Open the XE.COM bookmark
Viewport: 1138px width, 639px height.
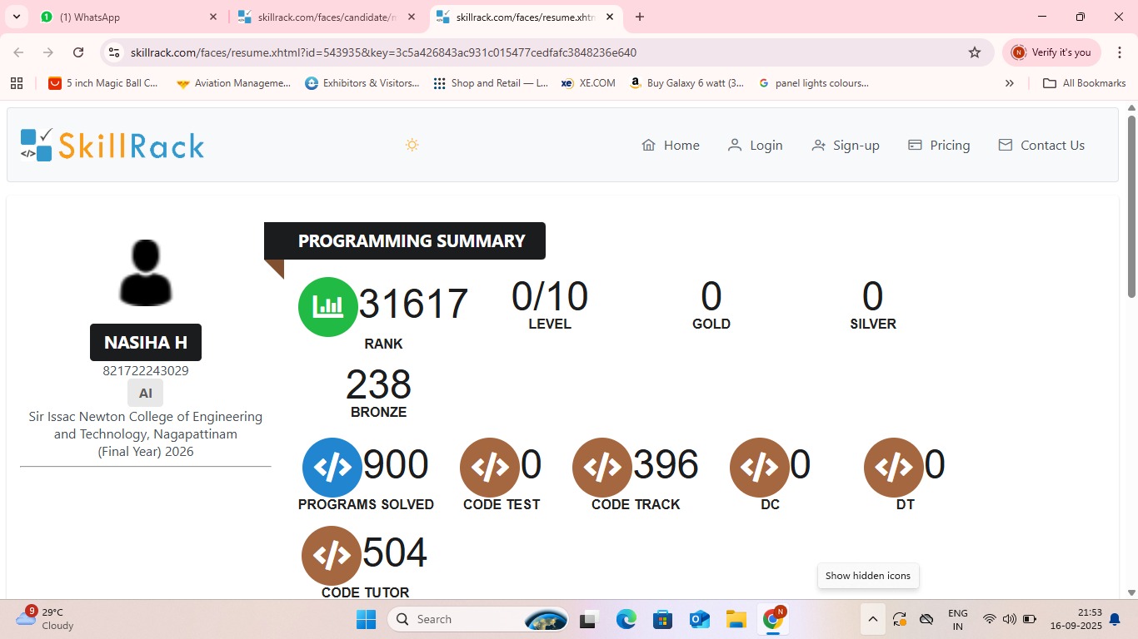click(x=588, y=83)
